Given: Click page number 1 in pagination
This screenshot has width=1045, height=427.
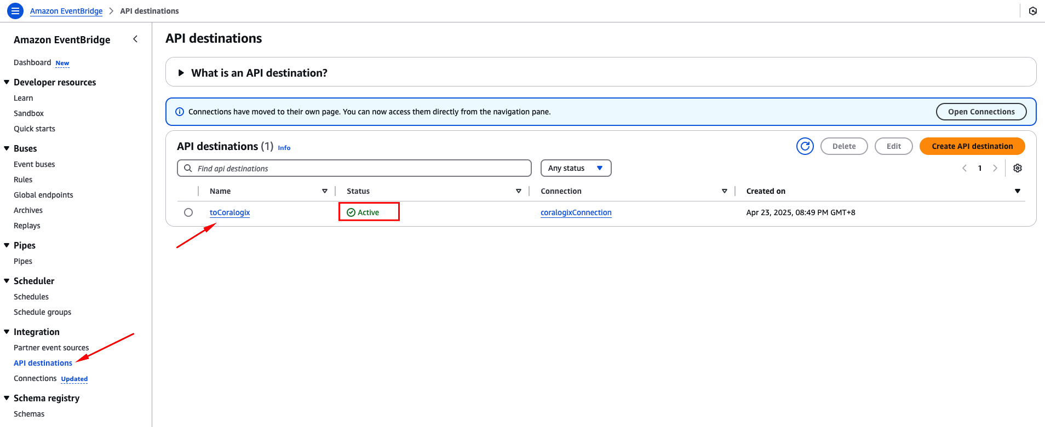Looking at the screenshot, I should click(980, 168).
